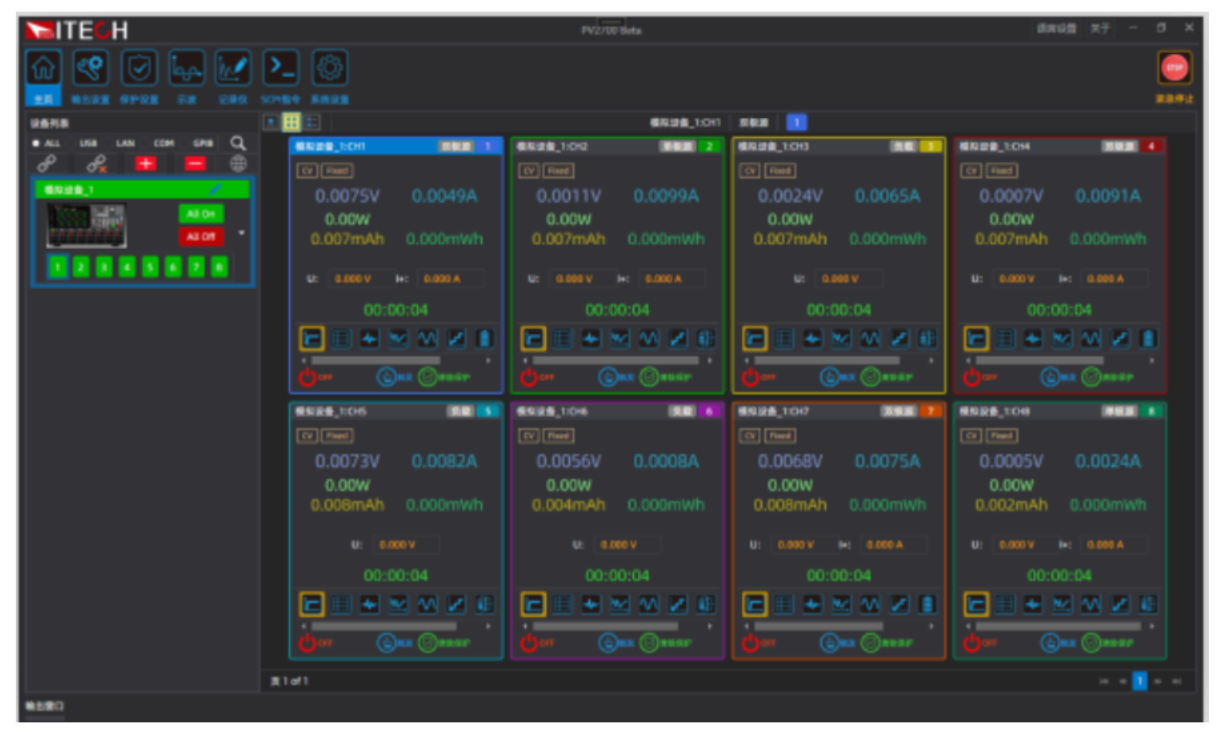Open output settings wrench icon
The height and width of the screenshot is (734, 1228).
(91, 68)
